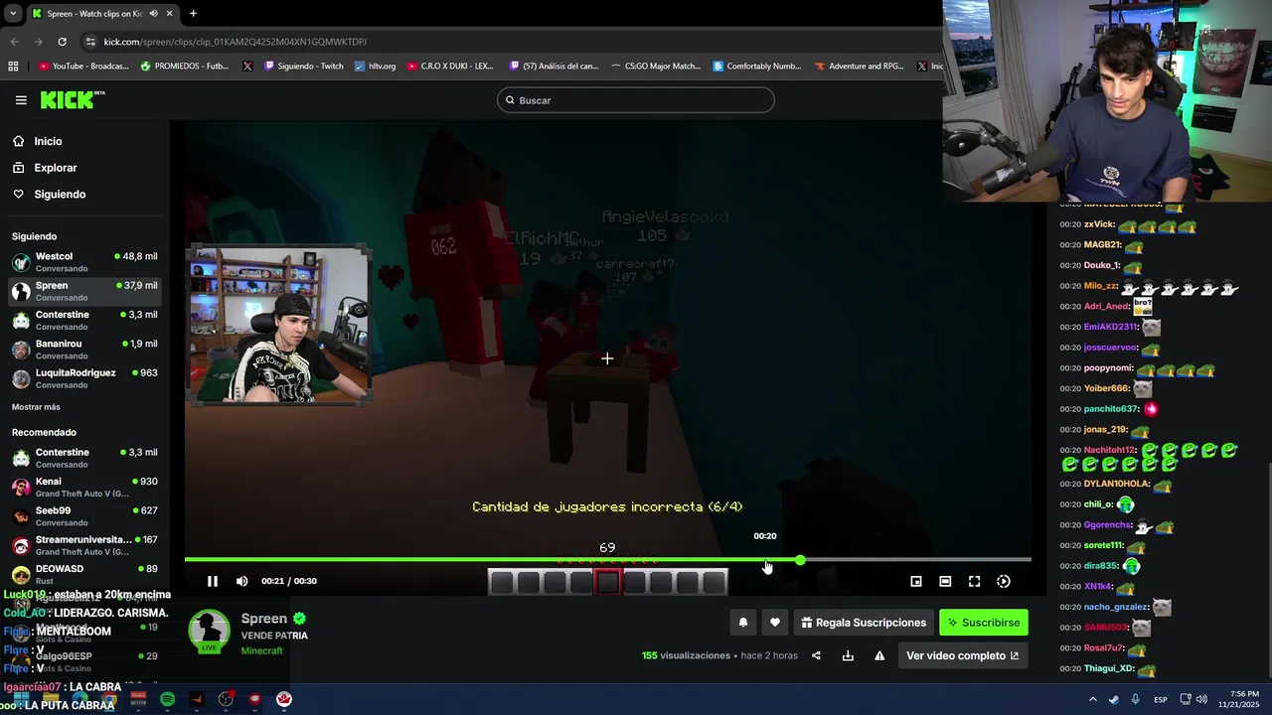Mute the clip volume

click(x=242, y=581)
